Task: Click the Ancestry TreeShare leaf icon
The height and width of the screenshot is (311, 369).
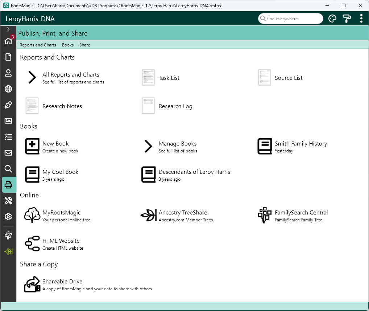Action: click(x=149, y=215)
